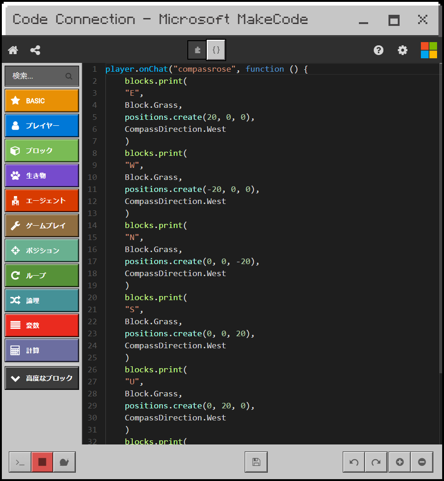Image resolution: width=444 pixels, height=481 pixels.
Task: Click the search magnifier icon
Action: (69, 76)
